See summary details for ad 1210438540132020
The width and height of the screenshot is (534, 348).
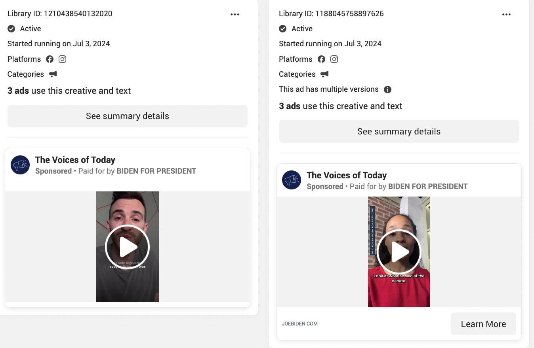click(128, 116)
